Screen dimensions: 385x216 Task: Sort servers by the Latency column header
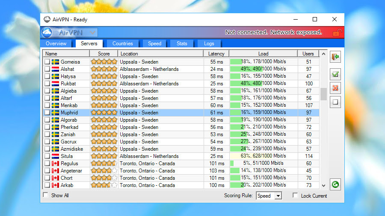pyautogui.click(x=216, y=54)
